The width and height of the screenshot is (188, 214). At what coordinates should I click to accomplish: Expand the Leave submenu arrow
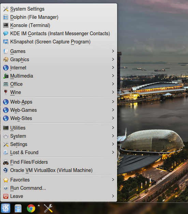[x=113, y=196]
